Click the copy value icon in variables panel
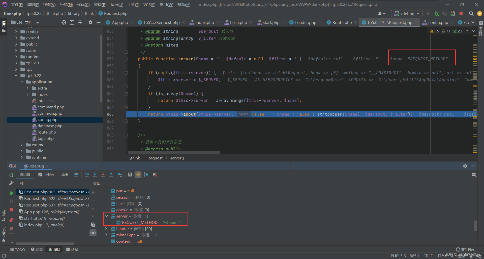 coord(93,225)
